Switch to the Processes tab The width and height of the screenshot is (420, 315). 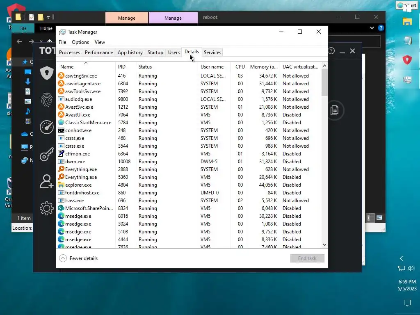click(x=69, y=52)
